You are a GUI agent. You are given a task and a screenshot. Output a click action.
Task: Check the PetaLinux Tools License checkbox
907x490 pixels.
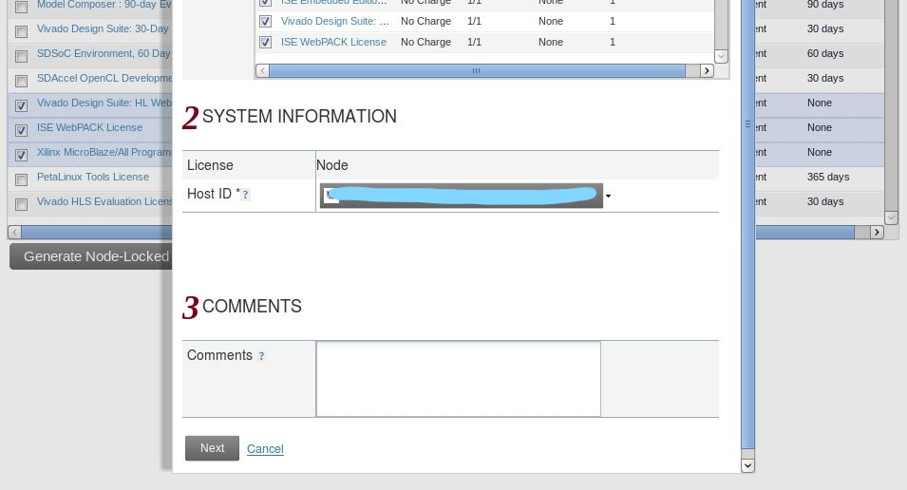[x=22, y=179]
